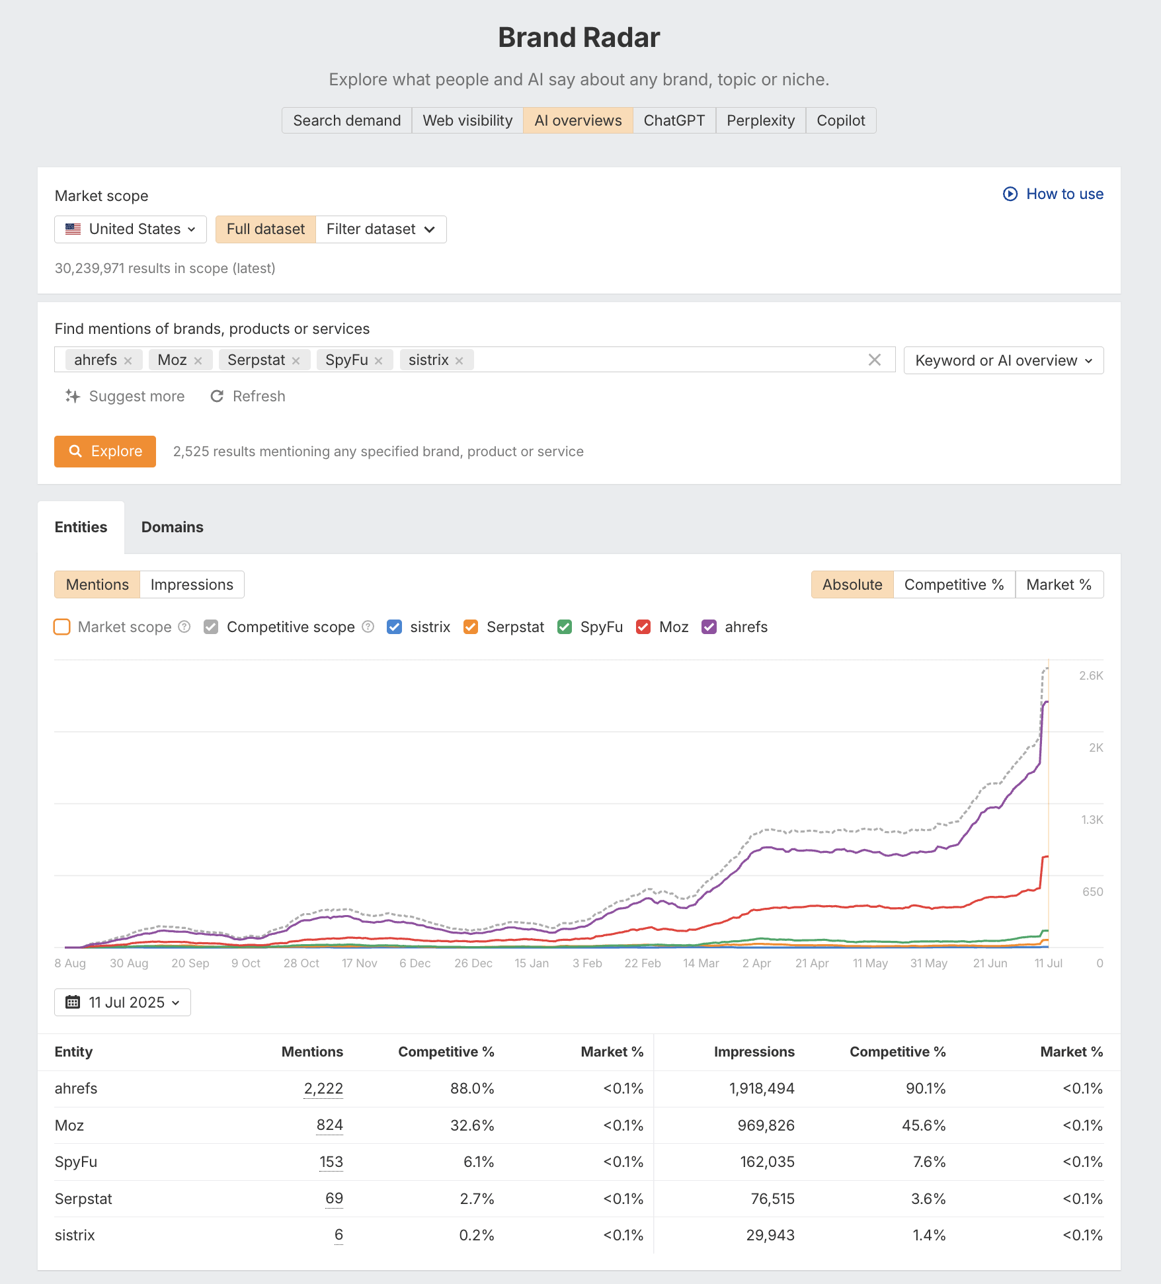Screen dimensions: 1161x1284
Task: Click the Refresh icon below the brand field
Action: (218, 396)
